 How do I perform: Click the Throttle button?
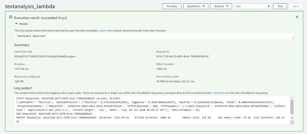point(172,6)
